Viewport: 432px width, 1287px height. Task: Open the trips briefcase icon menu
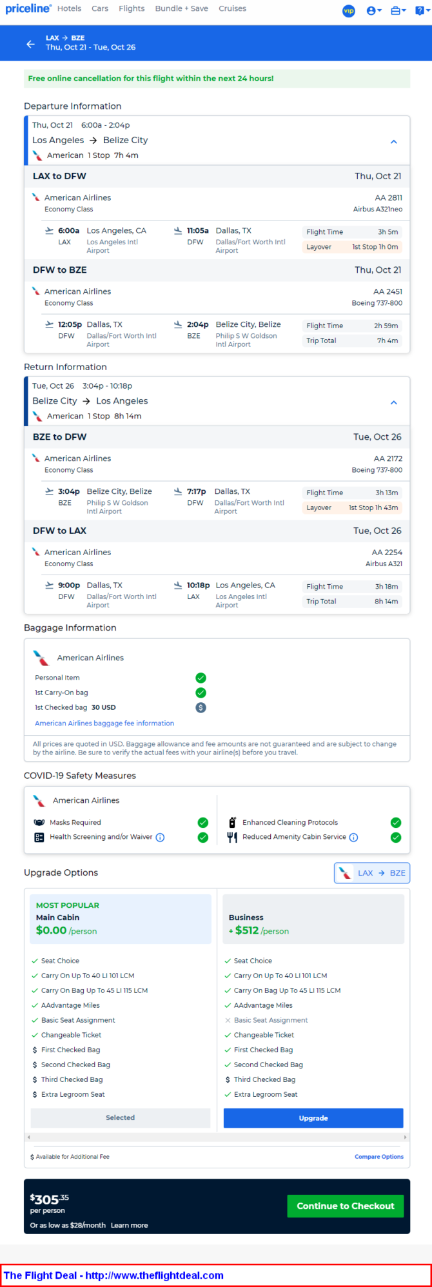[x=398, y=11]
